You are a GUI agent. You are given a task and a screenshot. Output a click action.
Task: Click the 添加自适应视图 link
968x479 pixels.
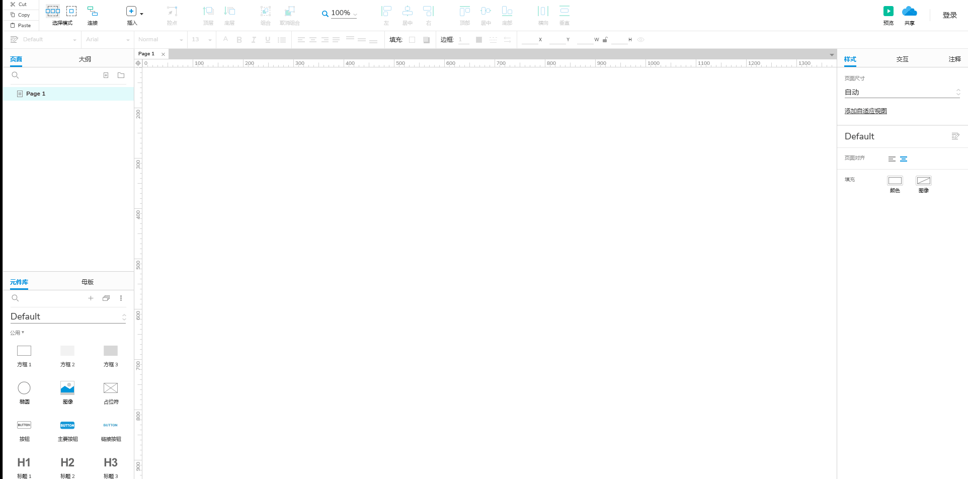[866, 111]
